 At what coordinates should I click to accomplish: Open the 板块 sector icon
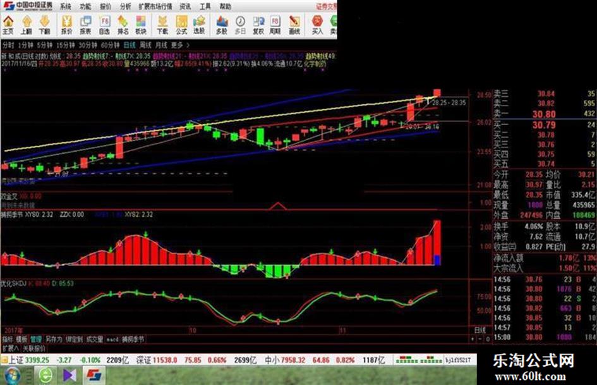point(141,25)
